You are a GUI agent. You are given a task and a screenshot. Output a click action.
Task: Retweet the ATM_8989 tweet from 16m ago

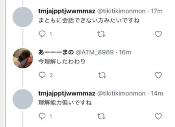[102, 75]
